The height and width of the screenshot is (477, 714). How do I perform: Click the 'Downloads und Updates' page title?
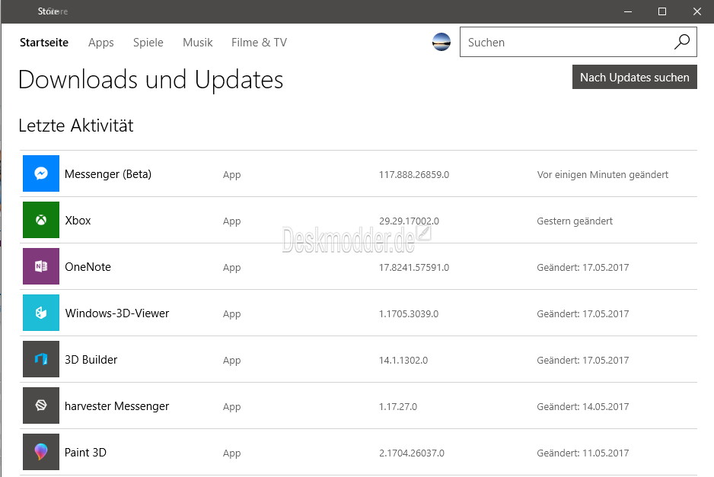pos(151,80)
